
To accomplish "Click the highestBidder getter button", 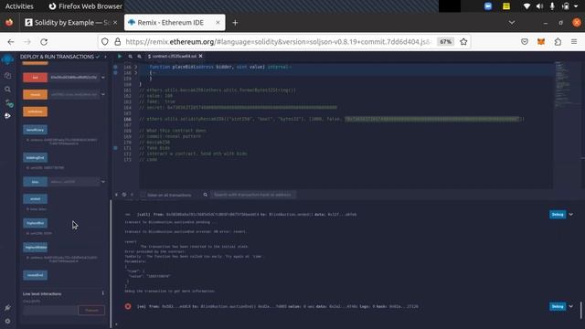I will tap(35, 248).
